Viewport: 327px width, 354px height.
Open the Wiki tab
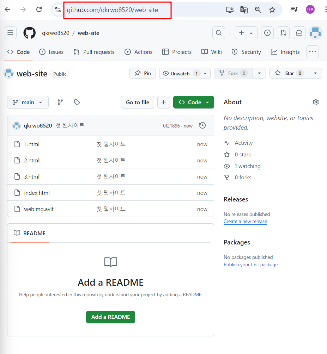click(x=211, y=52)
